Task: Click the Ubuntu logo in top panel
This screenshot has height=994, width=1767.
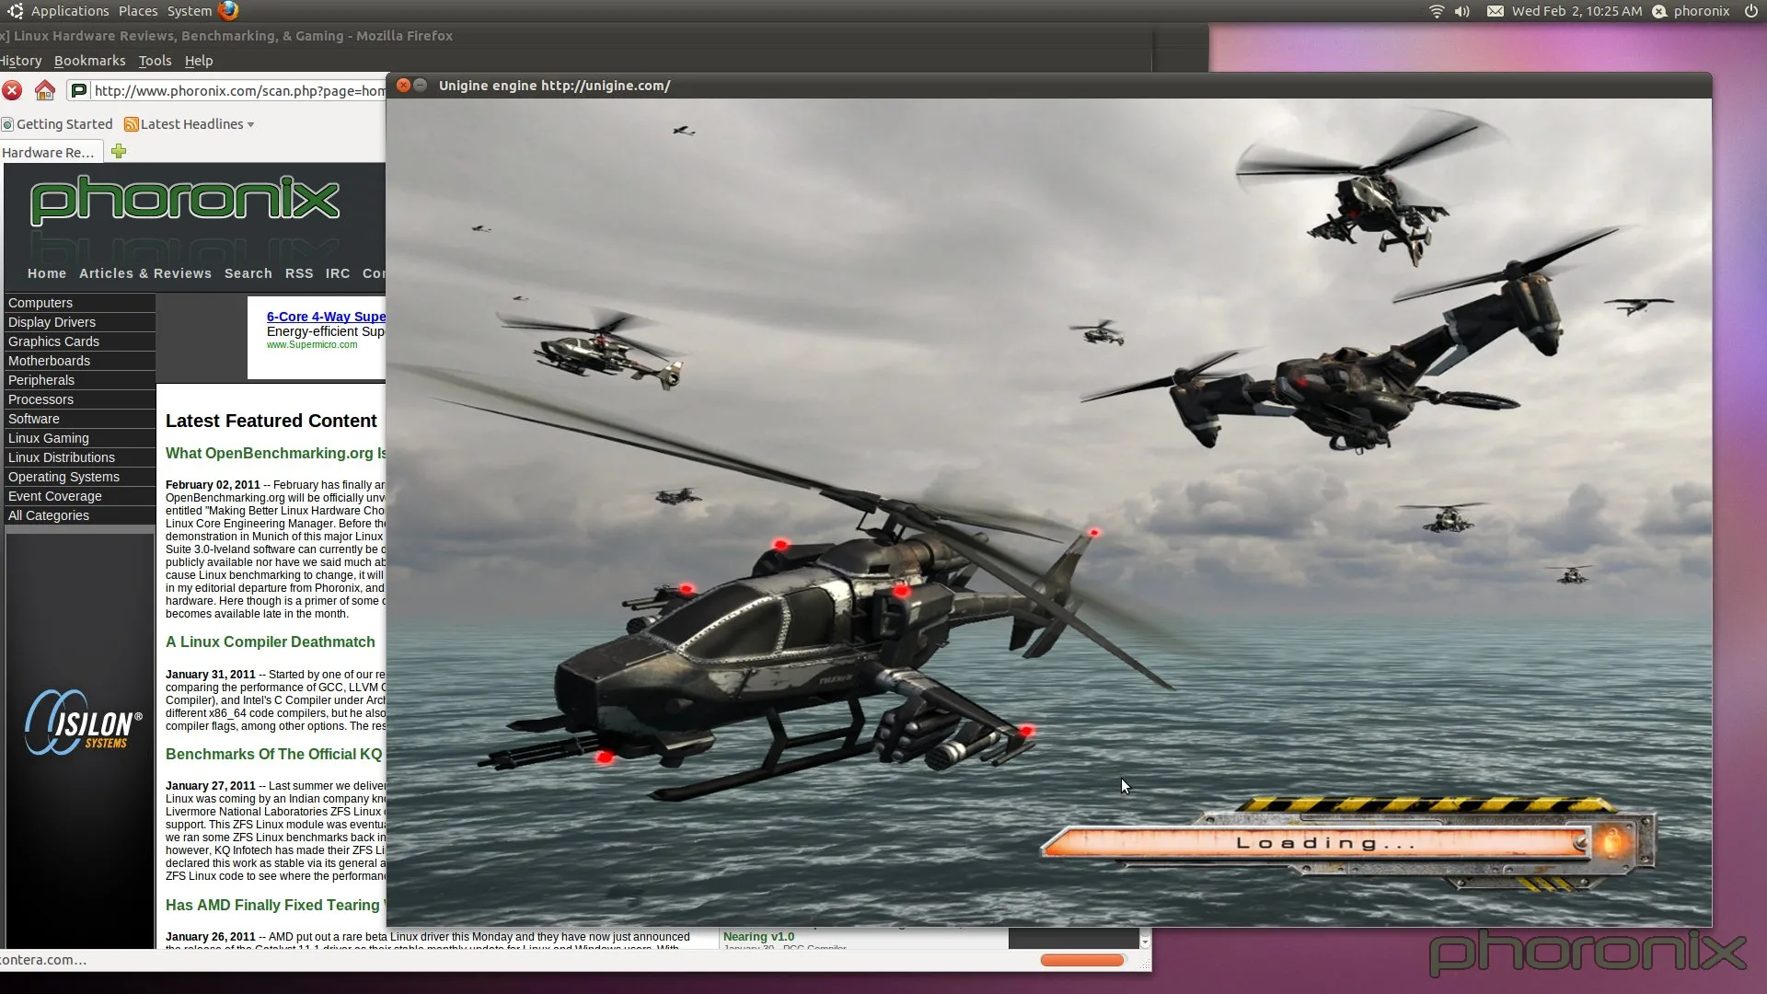Action: (x=15, y=11)
